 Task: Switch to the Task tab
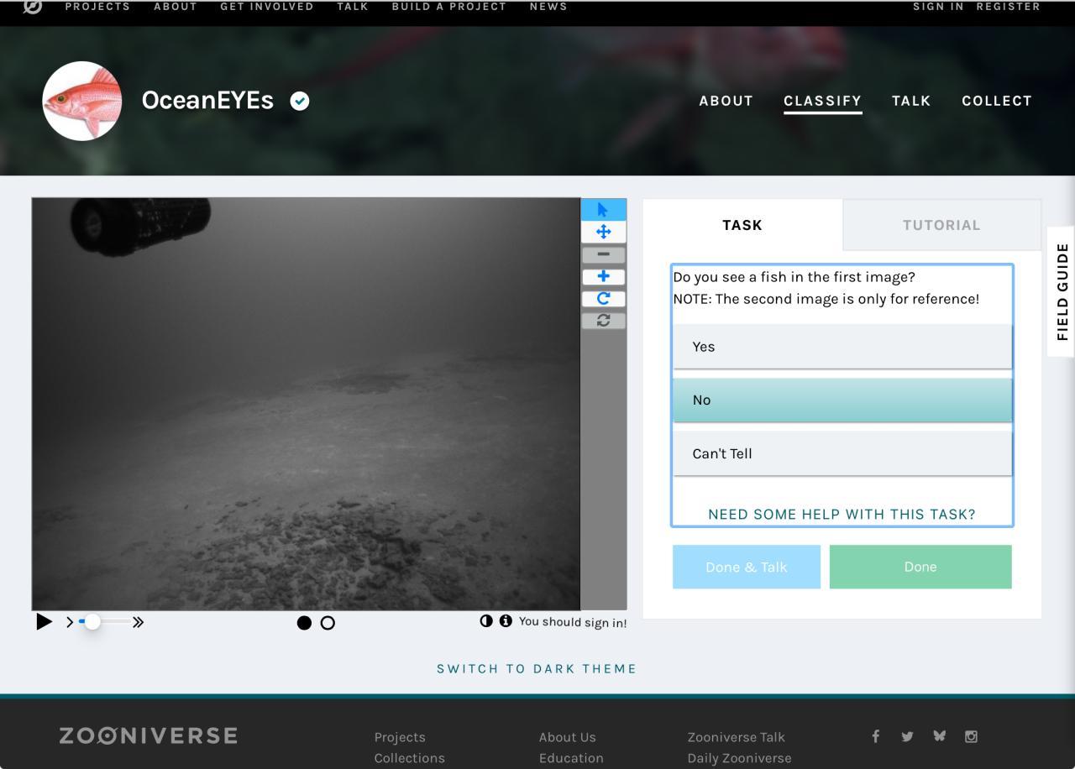coord(742,225)
